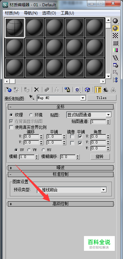Image resolution: width=123 pixels, height=259 pixels.
Task: Select the 环境 radio button
Action: pos(31,115)
